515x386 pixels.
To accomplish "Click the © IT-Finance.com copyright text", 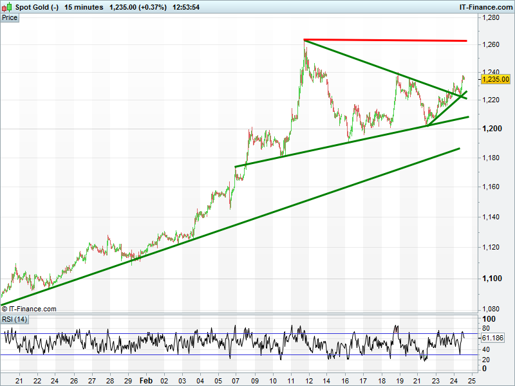I will click(x=29, y=309).
